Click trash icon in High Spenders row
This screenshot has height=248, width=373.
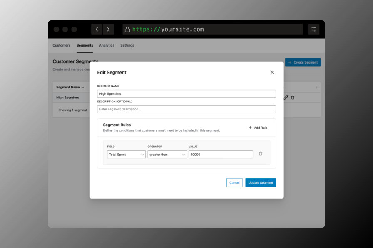[x=293, y=97]
